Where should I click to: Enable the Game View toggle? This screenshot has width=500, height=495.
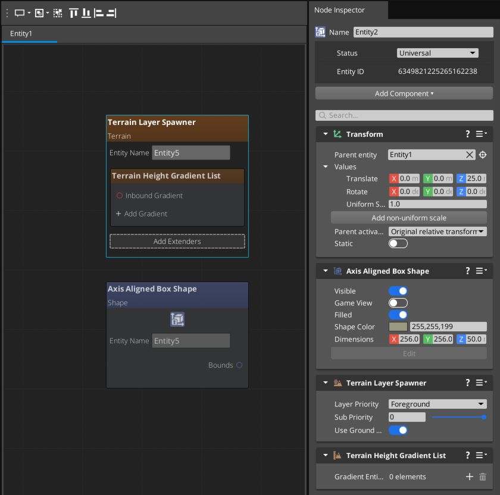398,303
